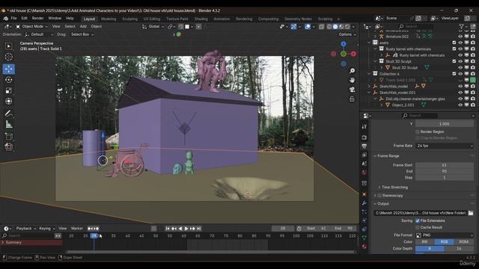The image size is (479, 269).
Task: Set color mode to RGBA
Action: [464, 242]
